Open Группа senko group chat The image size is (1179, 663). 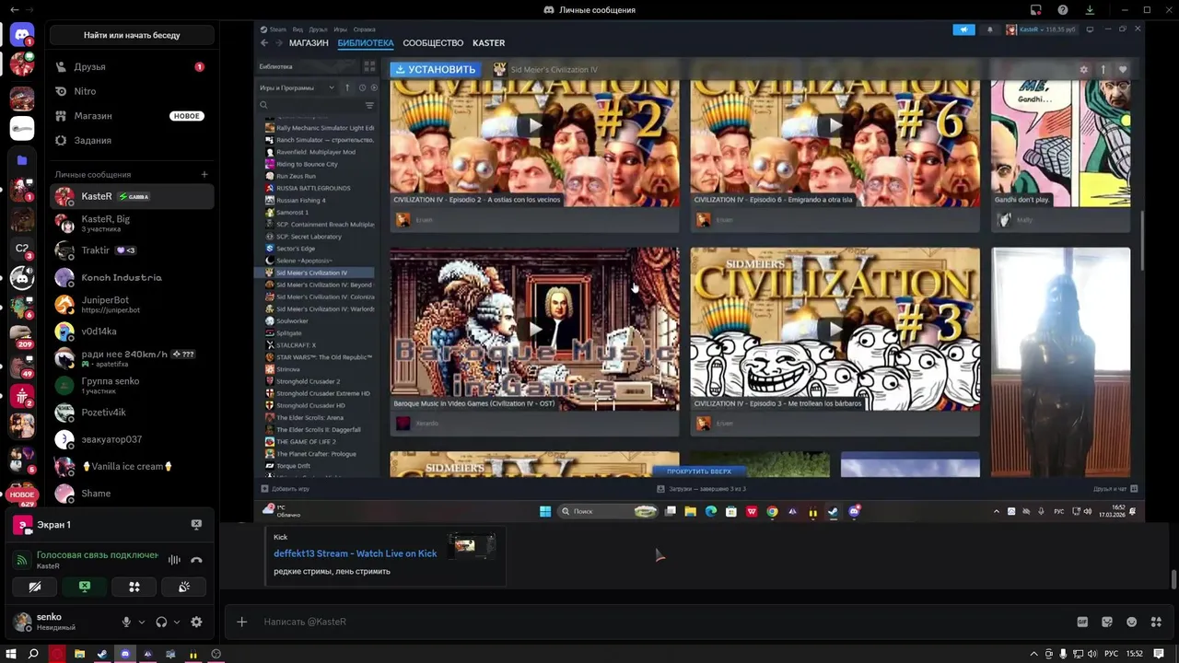132,385
